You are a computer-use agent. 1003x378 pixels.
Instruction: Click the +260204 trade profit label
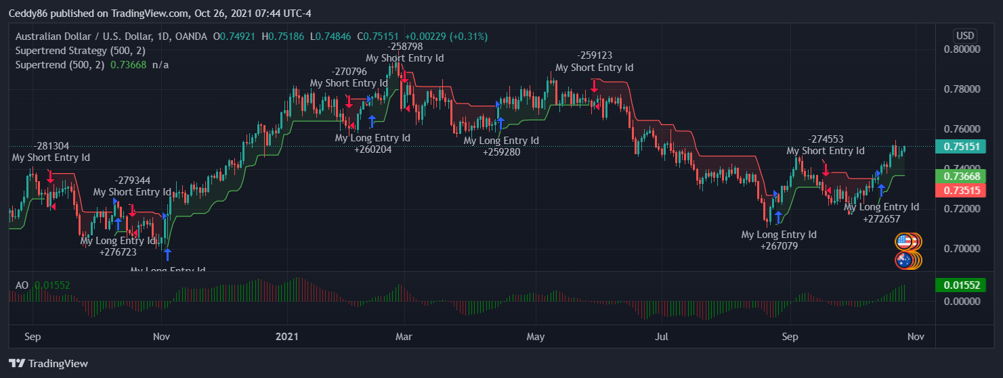pyautogui.click(x=372, y=149)
